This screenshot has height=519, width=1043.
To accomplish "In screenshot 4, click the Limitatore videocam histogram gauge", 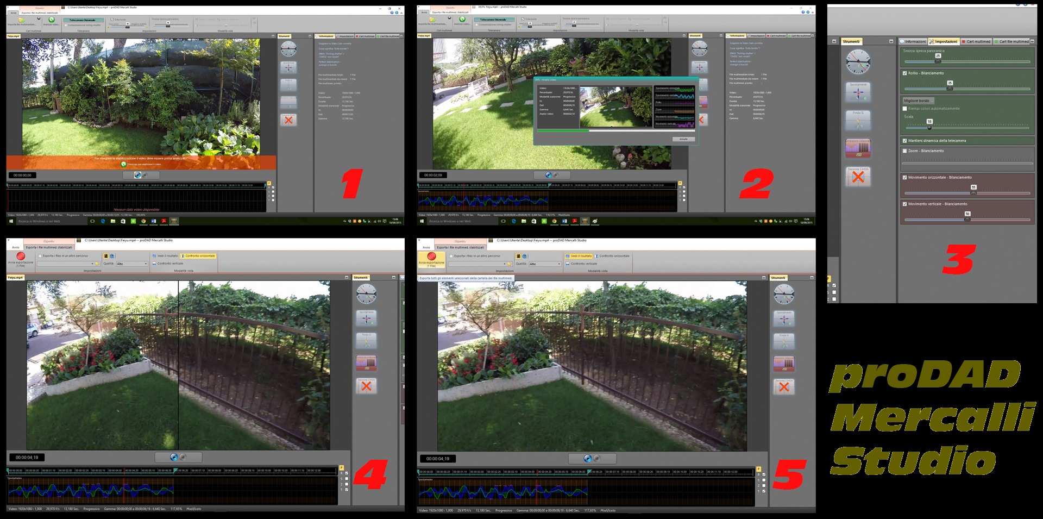I will (366, 363).
